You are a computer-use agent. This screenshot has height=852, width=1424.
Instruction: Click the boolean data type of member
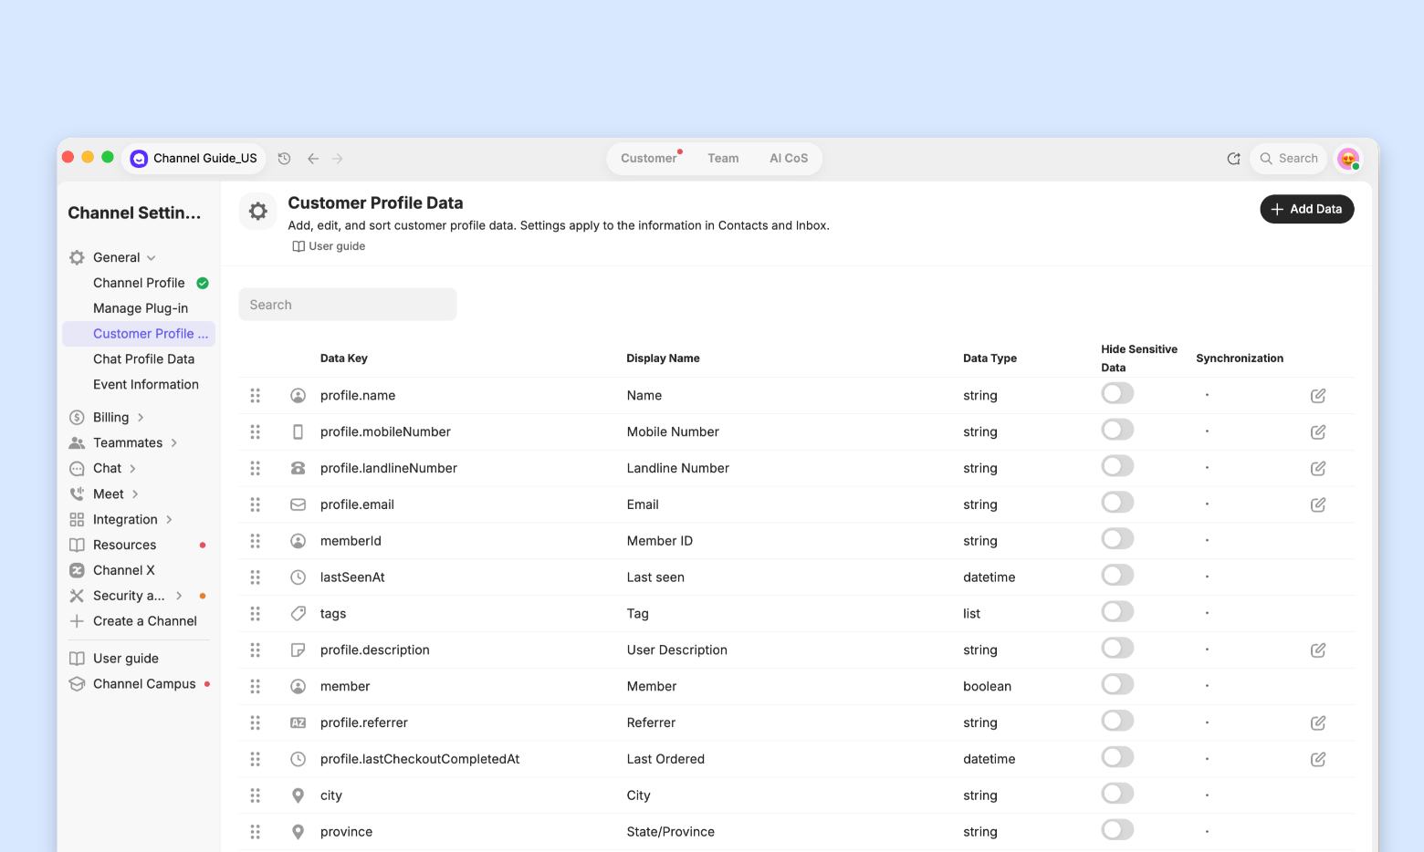[x=988, y=687]
